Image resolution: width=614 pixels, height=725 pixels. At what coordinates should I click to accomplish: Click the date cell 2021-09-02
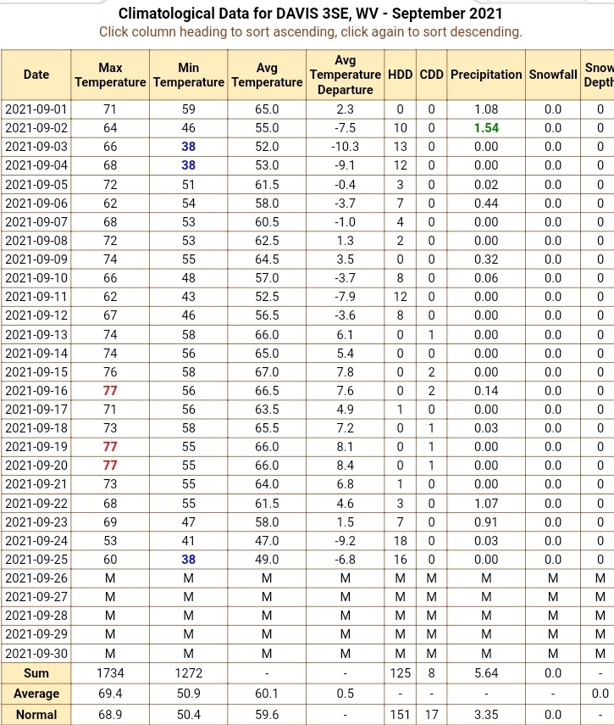36,127
